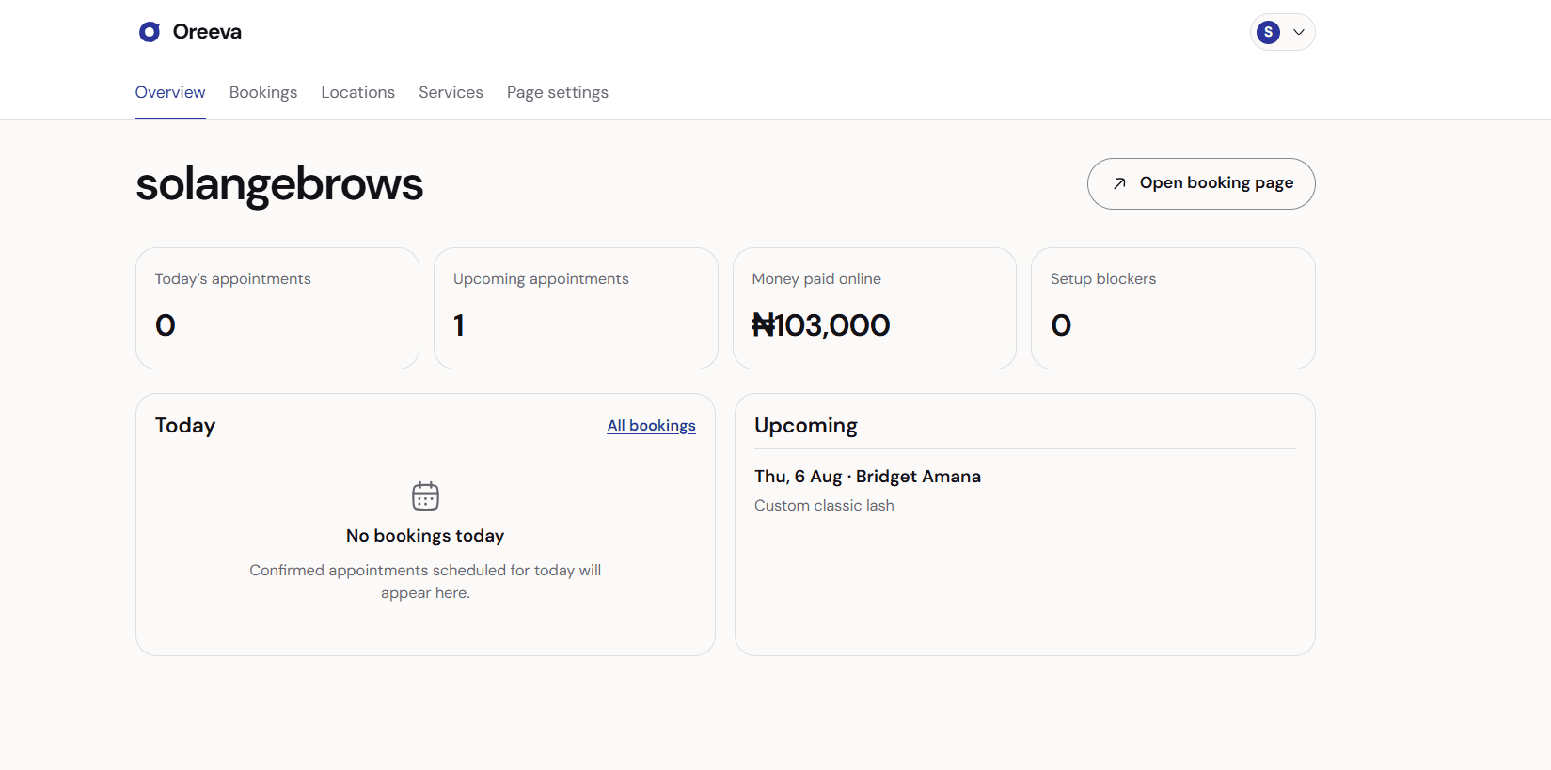1551x770 pixels.
Task: Click the Custom classic lash service text
Action: 824,506
